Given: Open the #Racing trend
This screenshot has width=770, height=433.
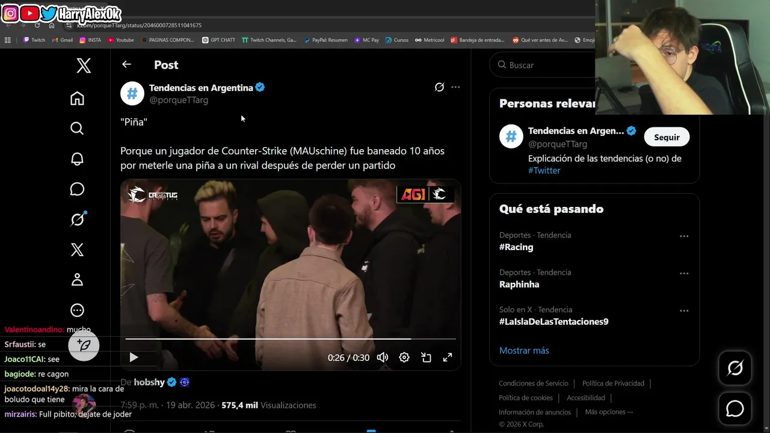Looking at the screenshot, I should point(516,247).
